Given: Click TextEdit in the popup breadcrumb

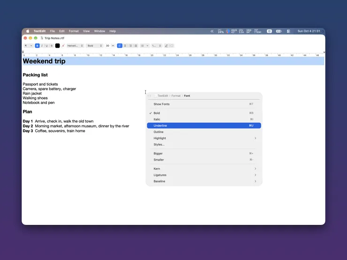Looking at the screenshot, I should click(163, 96).
